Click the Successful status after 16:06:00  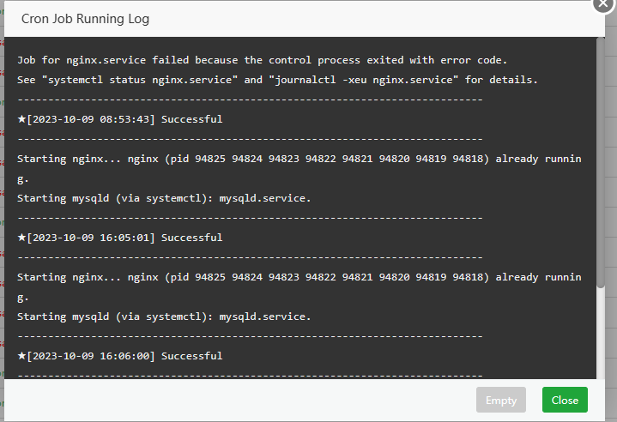191,356
